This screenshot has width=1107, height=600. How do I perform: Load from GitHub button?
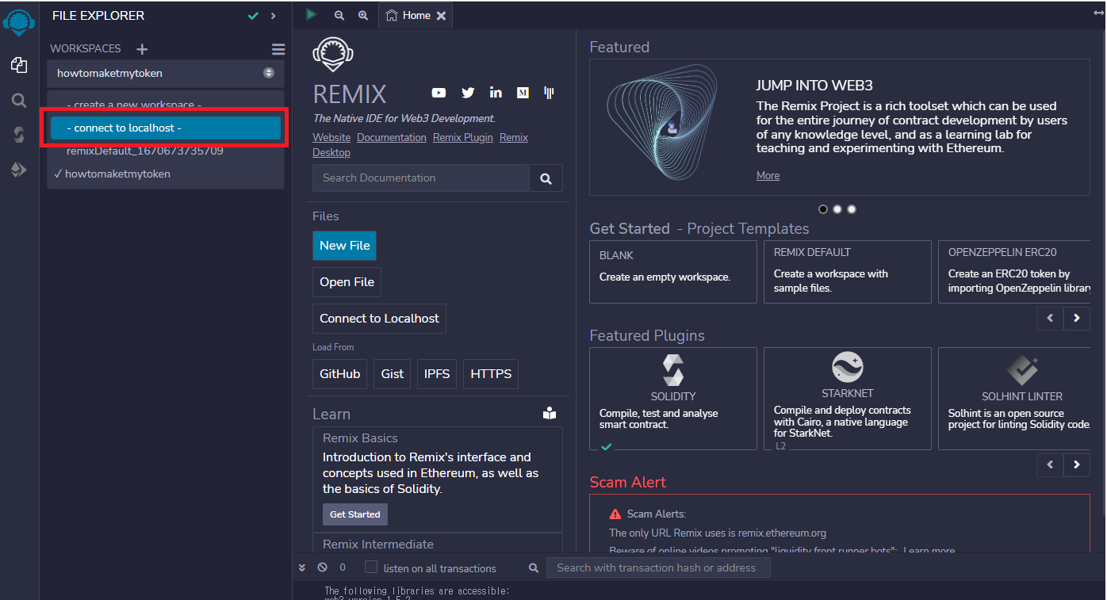click(x=339, y=374)
